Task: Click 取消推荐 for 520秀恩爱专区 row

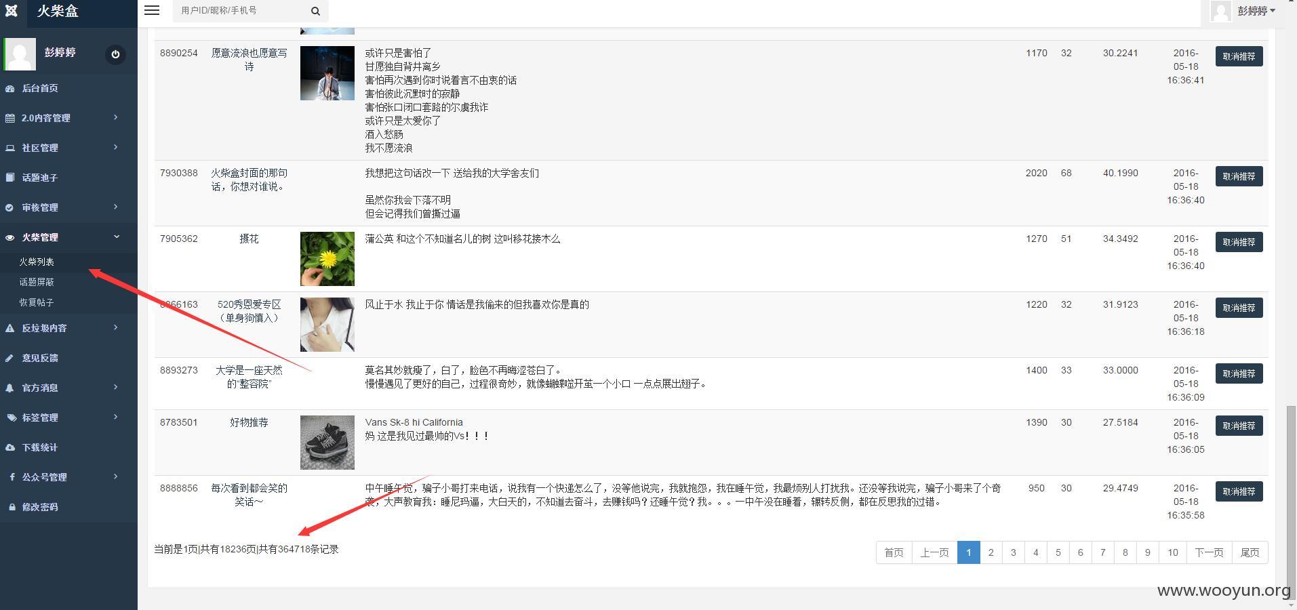Action: tap(1239, 308)
